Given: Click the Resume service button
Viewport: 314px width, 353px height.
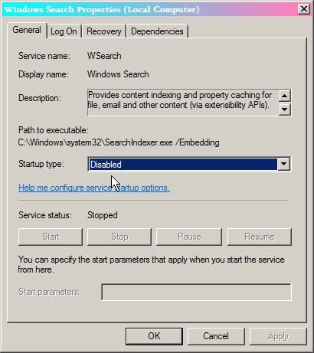Looking at the screenshot, I should [x=260, y=237].
